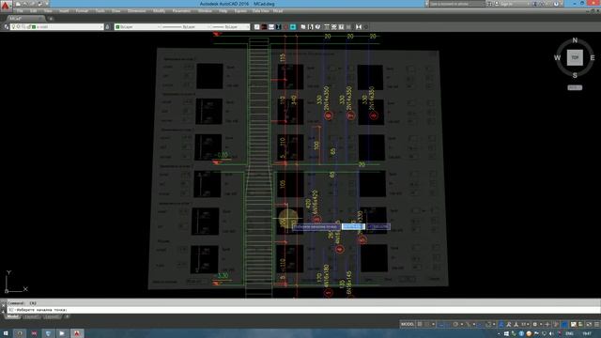Viewport: 601px width, 338px height.
Task: Open the View menu
Action: tap(48, 11)
